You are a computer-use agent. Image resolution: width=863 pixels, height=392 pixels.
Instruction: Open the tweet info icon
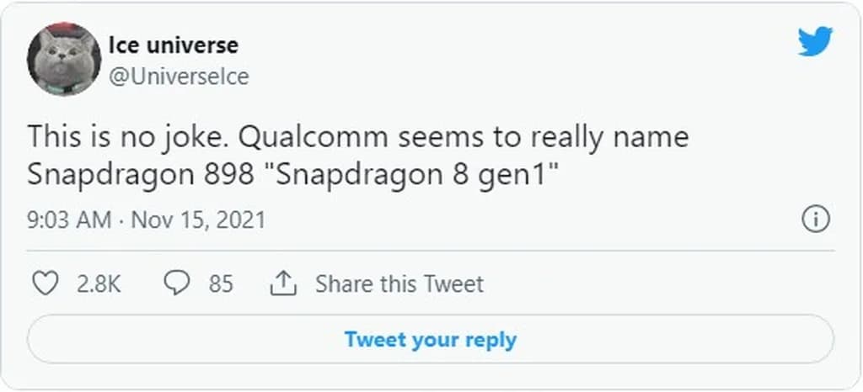pyautogui.click(x=815, y=220)
